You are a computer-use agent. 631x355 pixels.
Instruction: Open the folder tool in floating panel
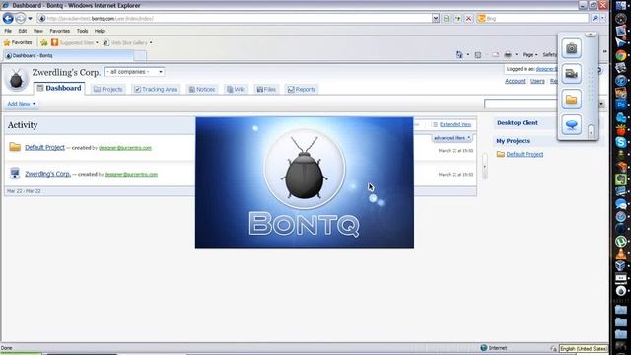coord(571,99)
